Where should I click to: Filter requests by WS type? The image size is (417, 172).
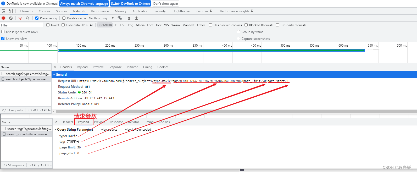pos(166,25)
